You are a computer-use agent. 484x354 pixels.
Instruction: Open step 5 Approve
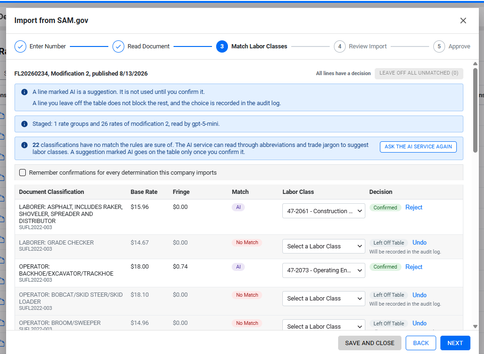pos(452,46)
